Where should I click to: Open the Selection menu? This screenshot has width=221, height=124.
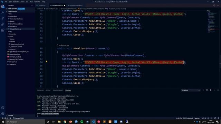(16, 2)
